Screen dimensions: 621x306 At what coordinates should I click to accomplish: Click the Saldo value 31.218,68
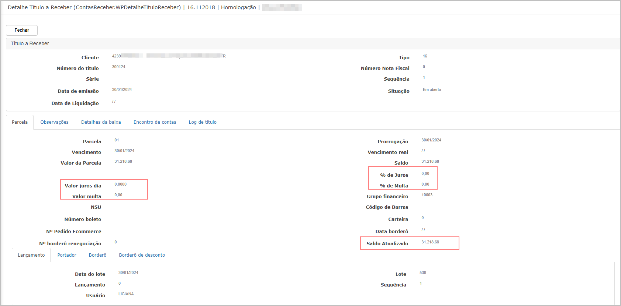pos(430,162)
